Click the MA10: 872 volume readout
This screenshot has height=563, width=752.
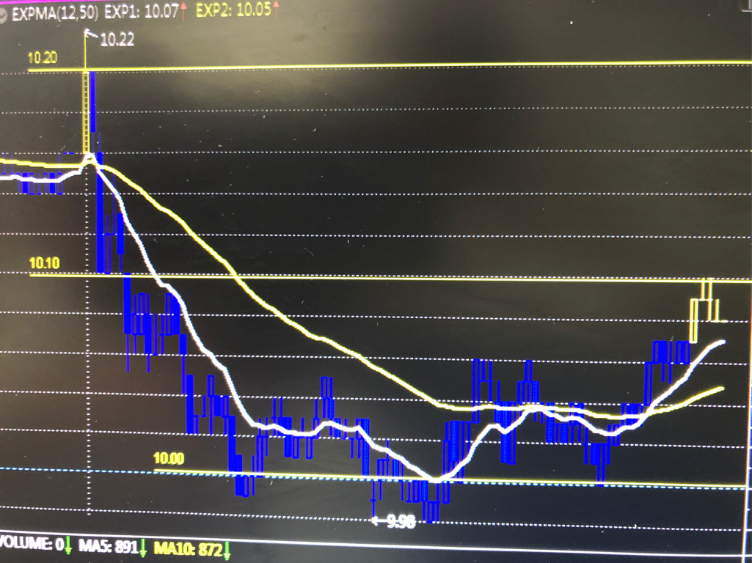188,548
